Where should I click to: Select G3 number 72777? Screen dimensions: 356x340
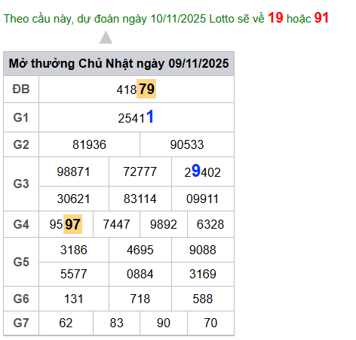(140, 172)
